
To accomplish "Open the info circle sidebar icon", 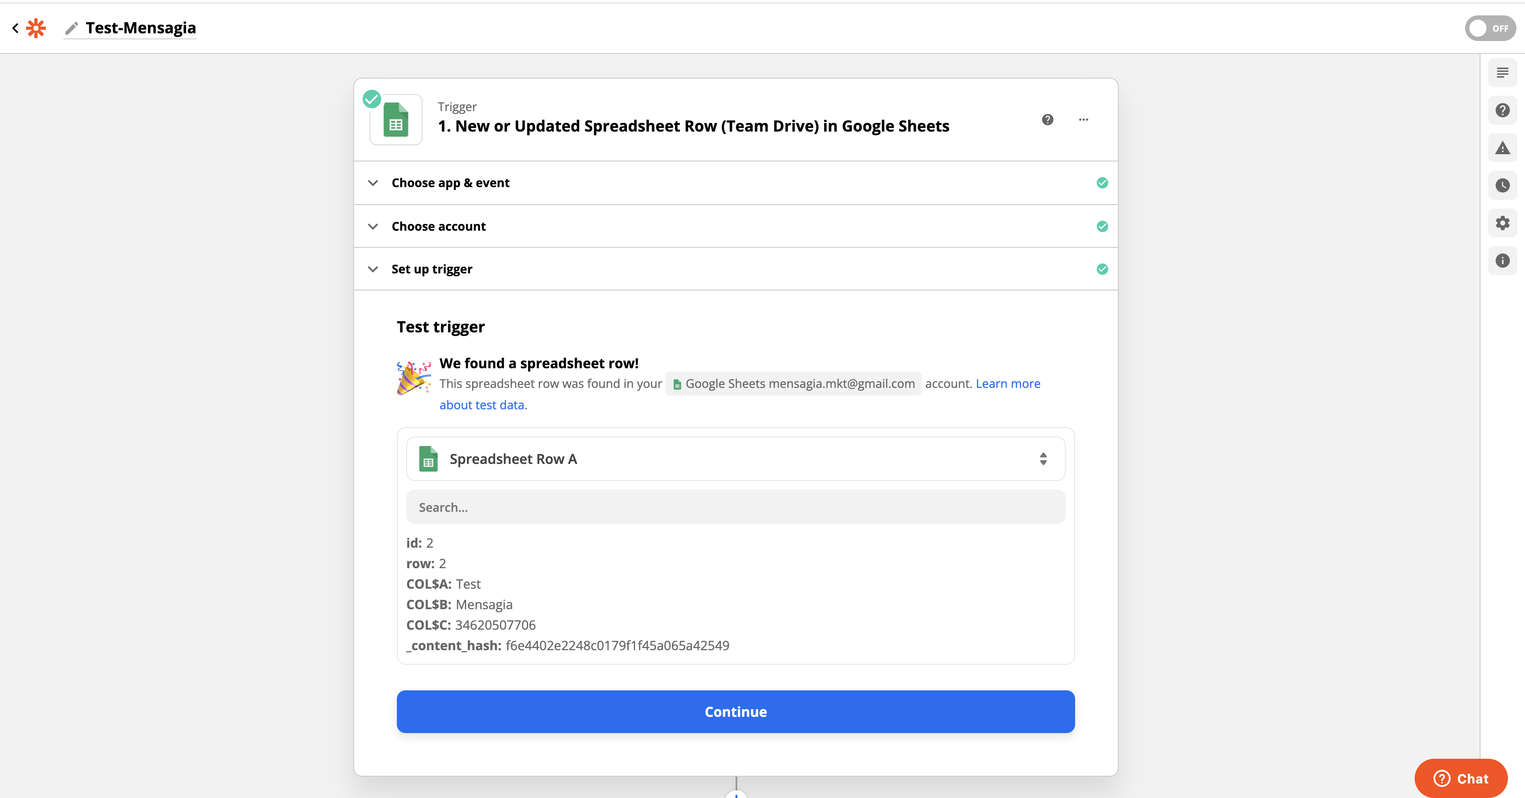I will (x=1502, y=261).
